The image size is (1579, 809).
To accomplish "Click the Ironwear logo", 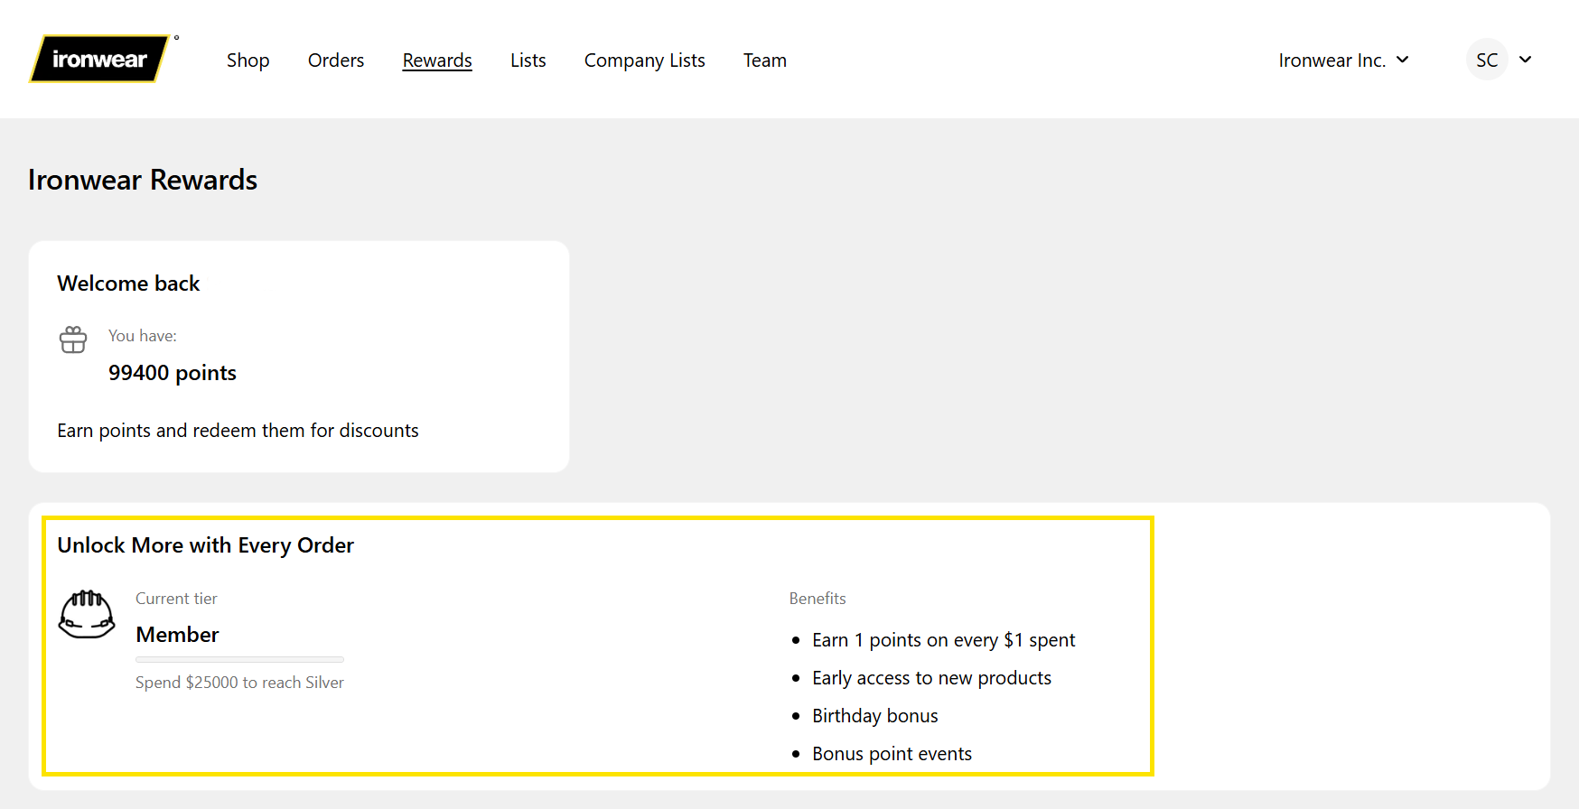I will tap(99, 60).
